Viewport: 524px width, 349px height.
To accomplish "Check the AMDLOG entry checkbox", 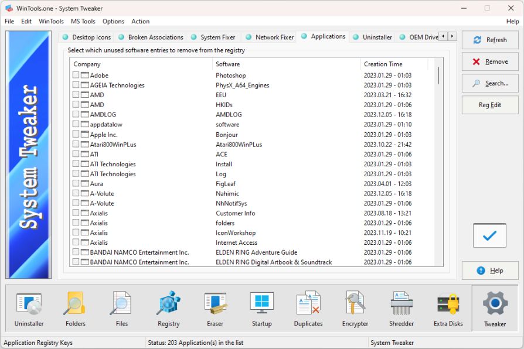I will [x=76, y=114].
